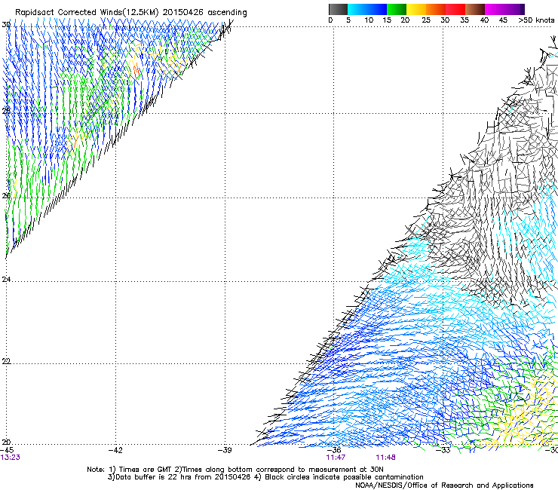Click the brown 35-40 knots color swatch

(475, 9)
